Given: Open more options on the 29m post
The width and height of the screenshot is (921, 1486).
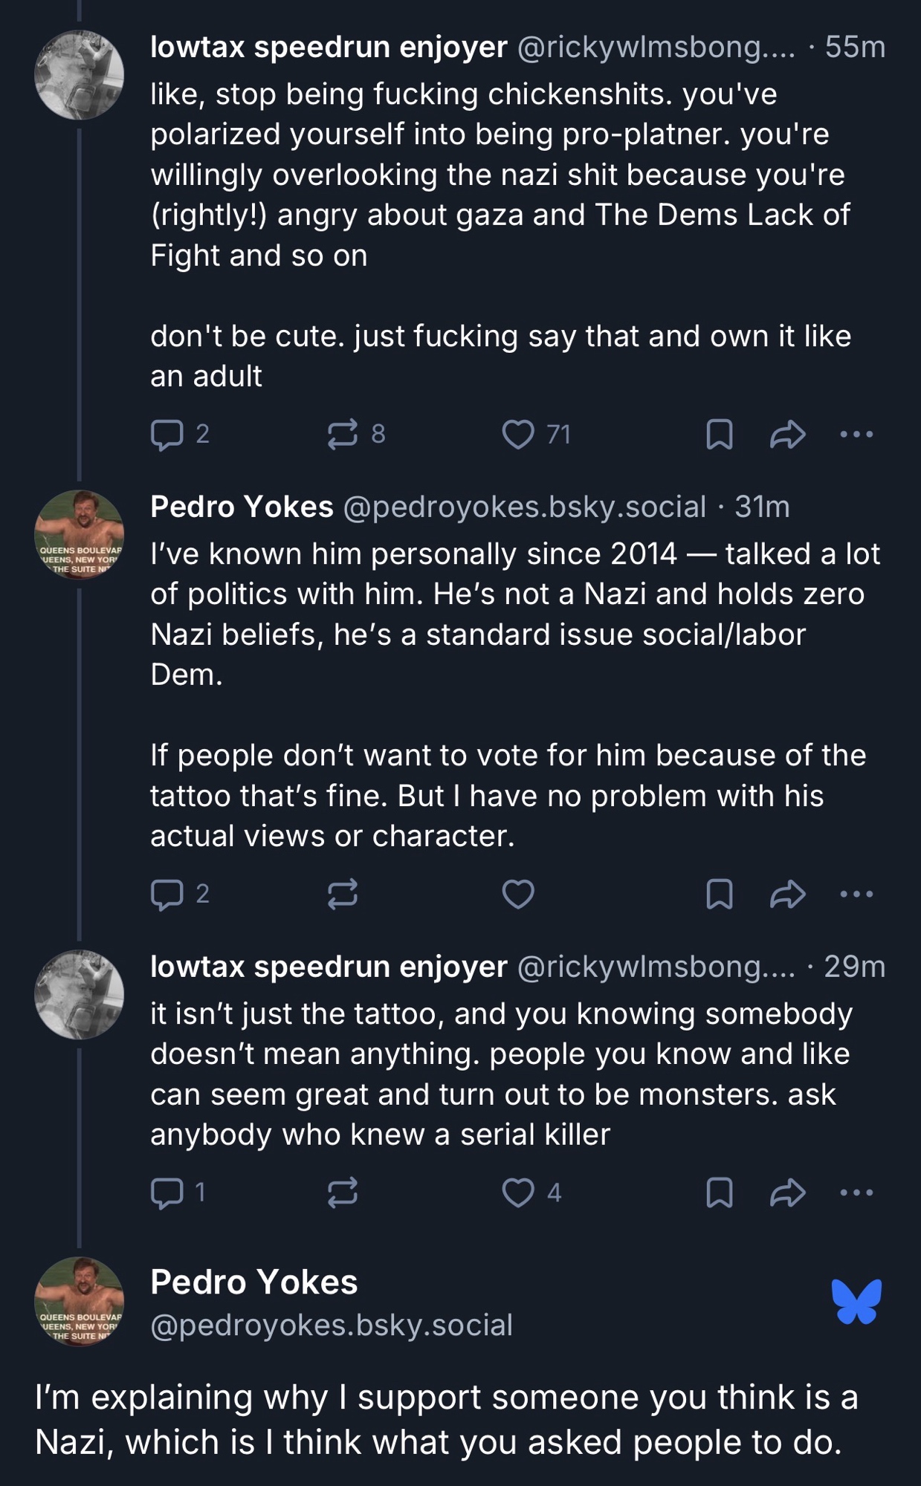Looking at the screenshot, I should pos(856,1193).
